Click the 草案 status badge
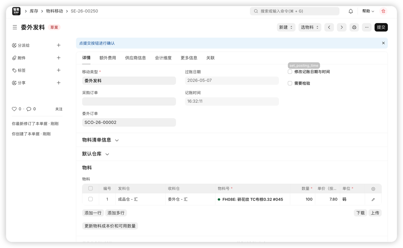This screenshot has width=403, height=248. (x=54, y=27)
